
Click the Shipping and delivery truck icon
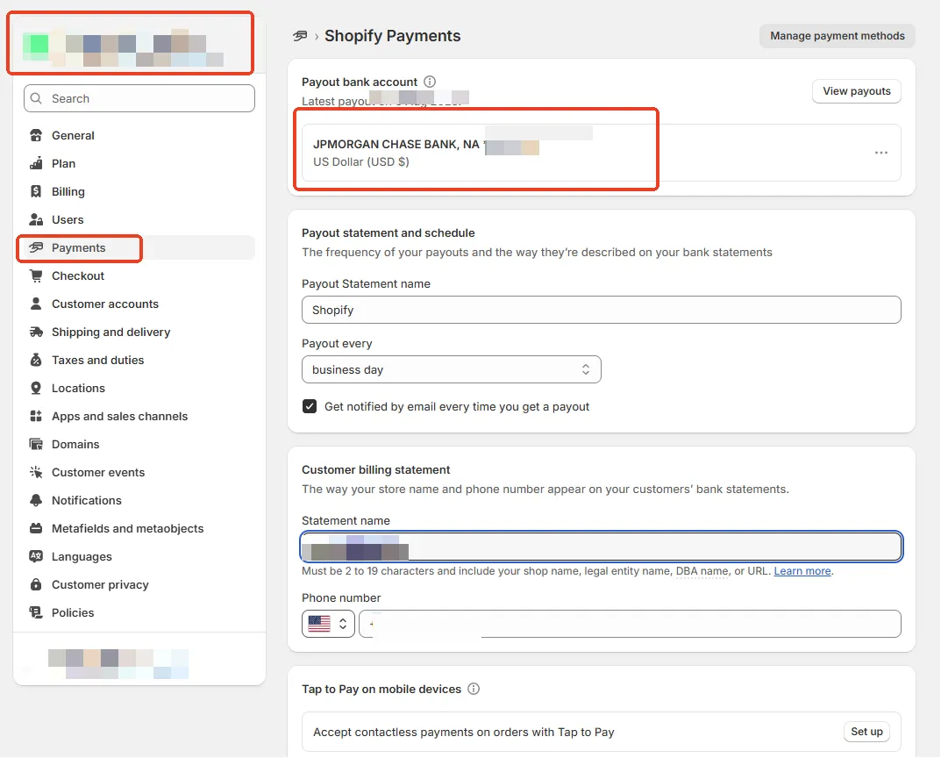point(36,333)
